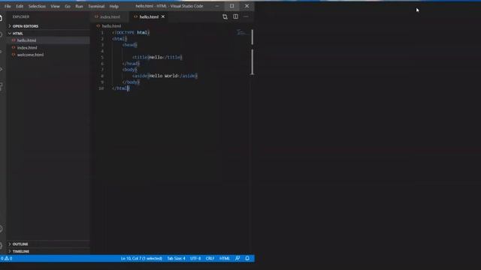Click the minimap code preview
Screen dimensions: 481x270
pyautogui.click(x=242, y=32)
